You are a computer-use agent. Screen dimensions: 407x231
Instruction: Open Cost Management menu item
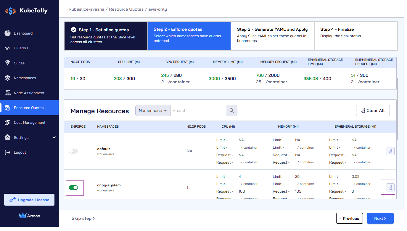coord(29,123)
